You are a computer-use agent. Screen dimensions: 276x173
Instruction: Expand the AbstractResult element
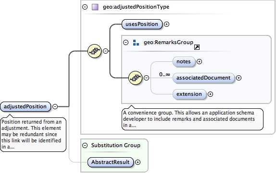tap(138, 162)
